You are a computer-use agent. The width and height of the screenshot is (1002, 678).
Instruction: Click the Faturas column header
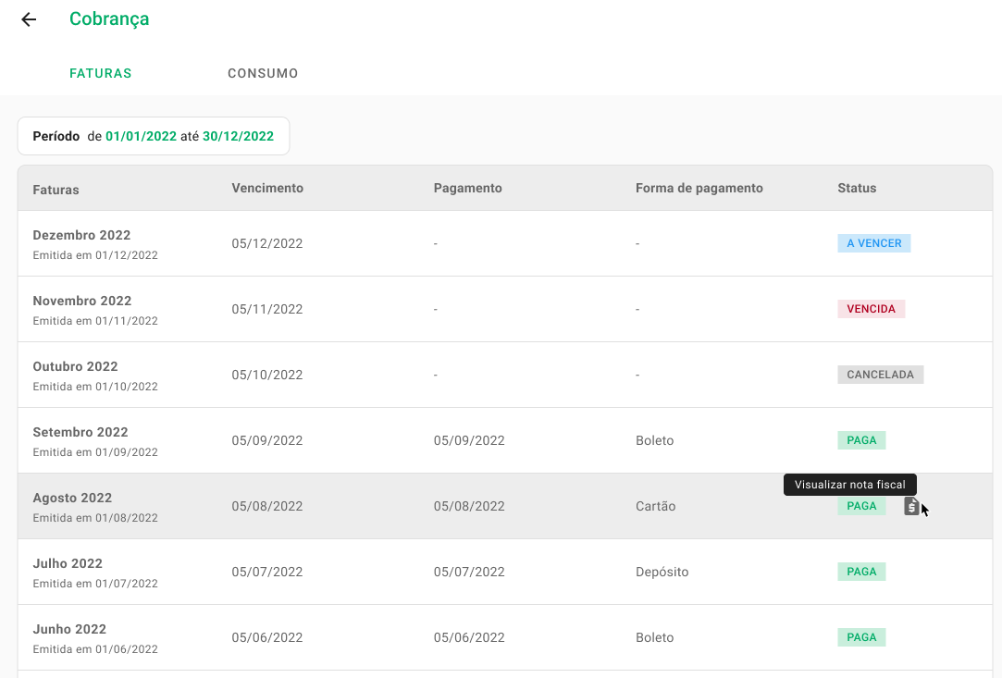[56, 190]
